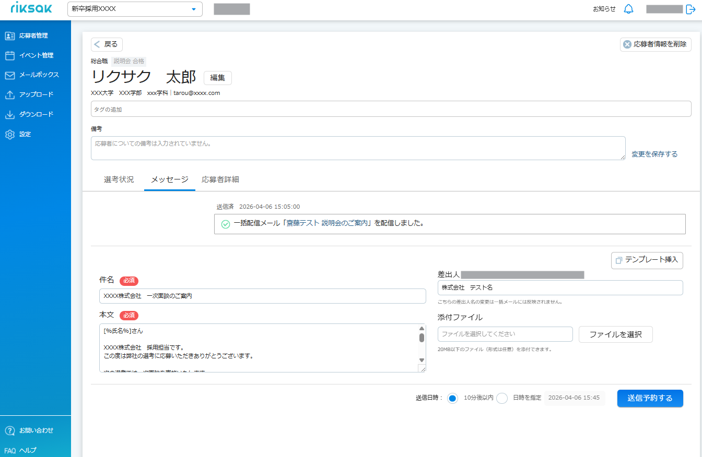Click the メールボックス envelope icon
This screenshot has height=457, width=702.
pos(9,75)
